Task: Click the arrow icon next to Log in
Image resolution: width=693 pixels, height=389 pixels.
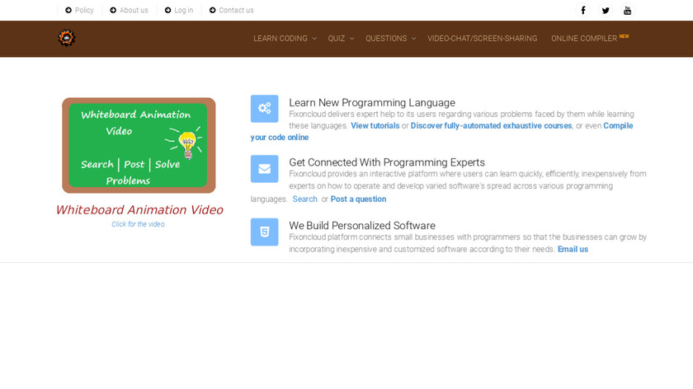Action: tap(168, 10)
